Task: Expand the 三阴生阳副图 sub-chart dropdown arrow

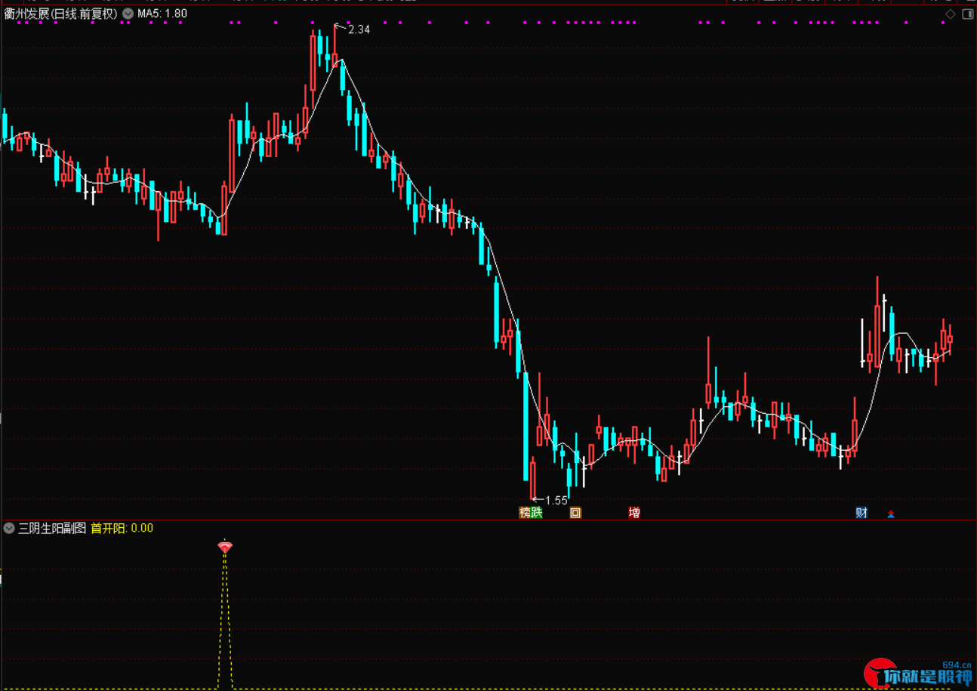Action: 9,528
